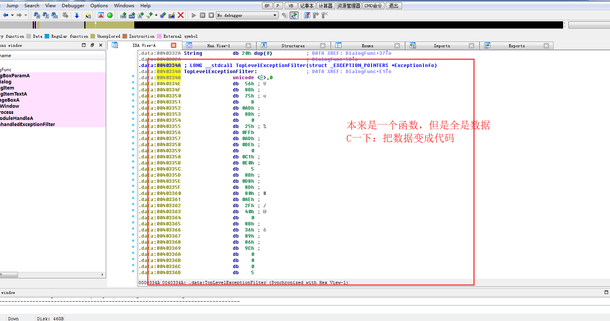Click the red X delete icon
This screenshot has width=610, height=321.
click(x=181, y=15)
